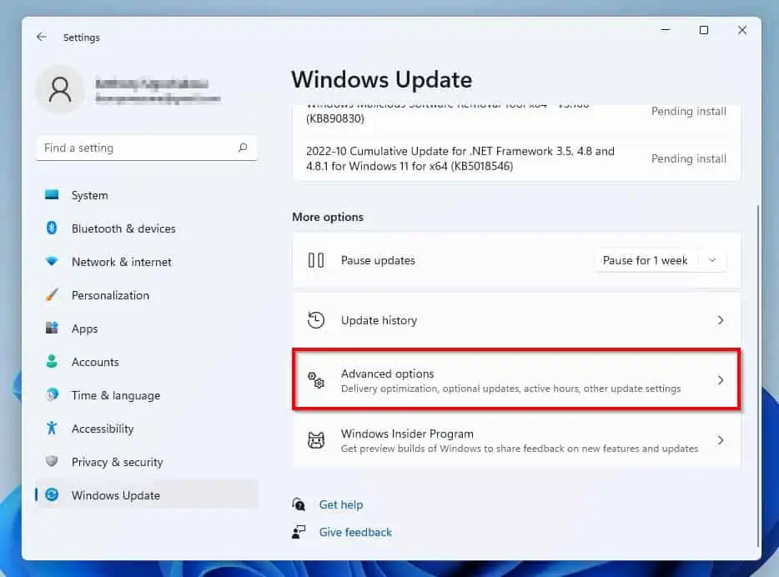Click the More options heading
The height and width of the screenshot is (577, 779).
point(328,217)
